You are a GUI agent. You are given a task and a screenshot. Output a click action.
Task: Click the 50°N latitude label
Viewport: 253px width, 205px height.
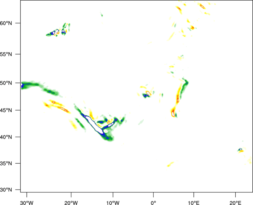point(6,83)
